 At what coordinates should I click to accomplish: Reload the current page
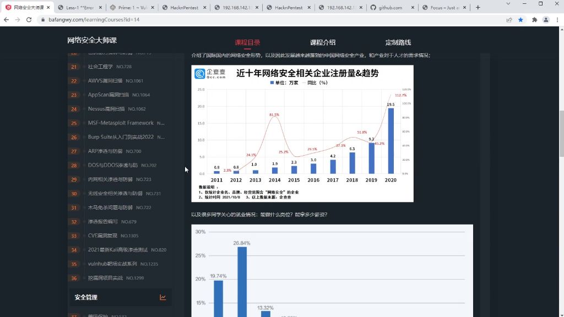click(29, 20)
